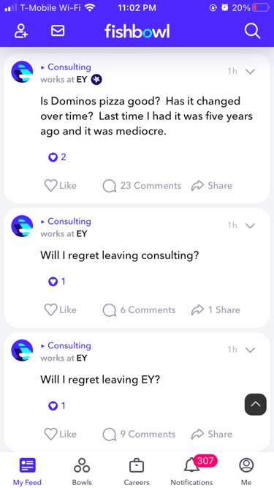Tap 1 Share on consulting post
Viewport: 274px width, 488px height.
tap(216, 309)
